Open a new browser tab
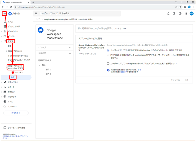The height and width of the screenshot is (141, 196). point(33,2)
